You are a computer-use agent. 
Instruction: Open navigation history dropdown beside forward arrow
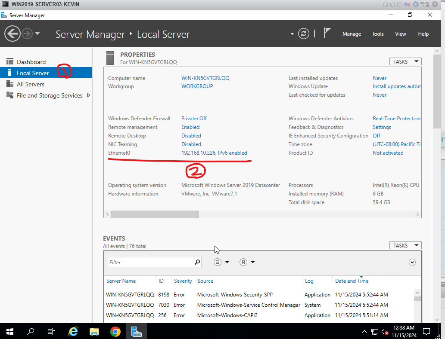click(x=37, y=34)
